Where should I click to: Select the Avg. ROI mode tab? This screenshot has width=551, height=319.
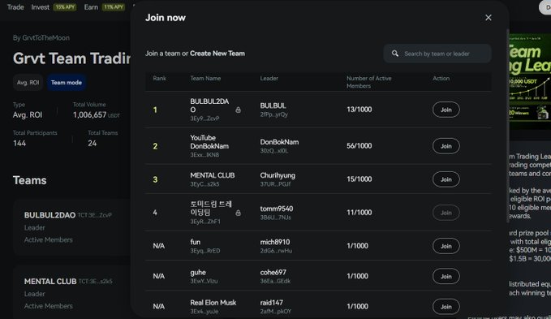tap(28, 83)
